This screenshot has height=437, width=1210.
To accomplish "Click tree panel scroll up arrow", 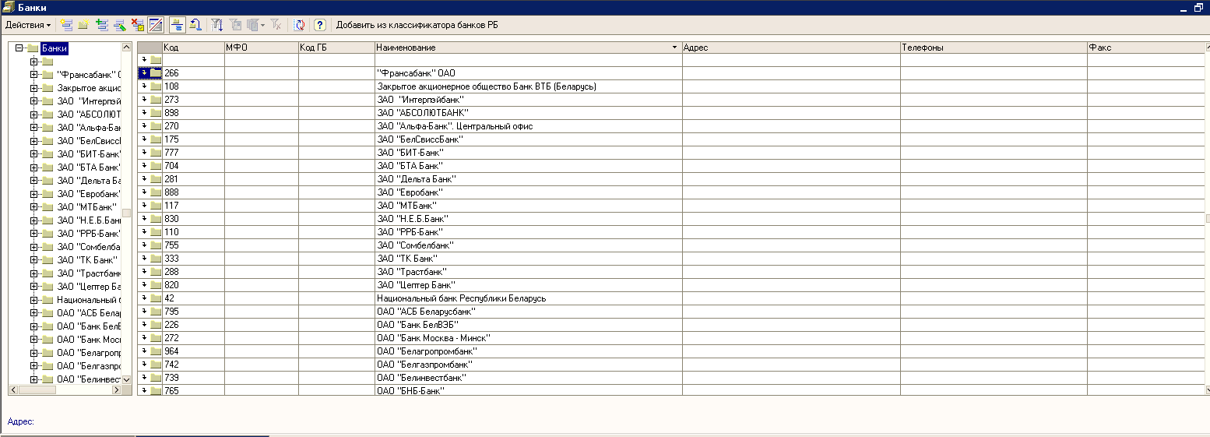I will [127, 48].
